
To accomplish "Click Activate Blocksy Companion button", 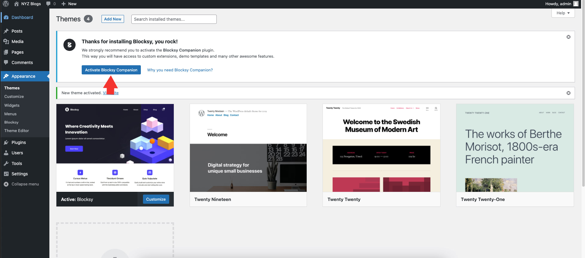I will 111,70.
